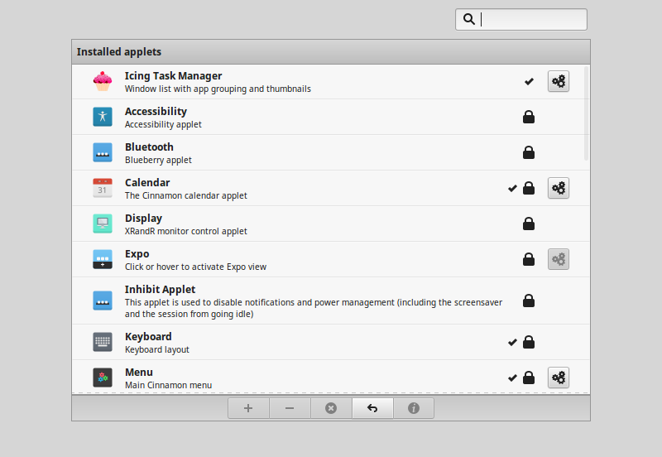Click checkmark on Menu row
This screenshot has width=662, height=457.
512,378
